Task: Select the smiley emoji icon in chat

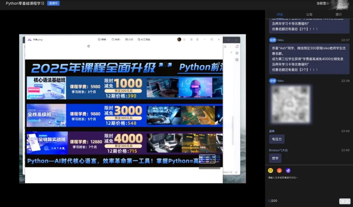Action: [x=270, y=170]
